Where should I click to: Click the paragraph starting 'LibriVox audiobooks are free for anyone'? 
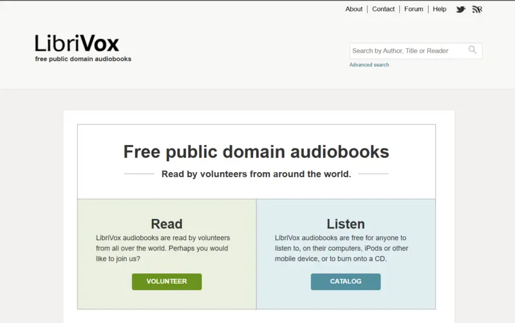coord(342,249)
